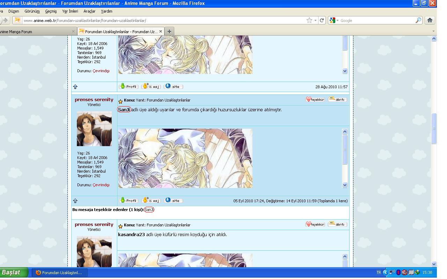The height and width of the screenshot is (279, 447).
Task: Click prenses serenity avatar on SanJi post
Action: point(94,129)
